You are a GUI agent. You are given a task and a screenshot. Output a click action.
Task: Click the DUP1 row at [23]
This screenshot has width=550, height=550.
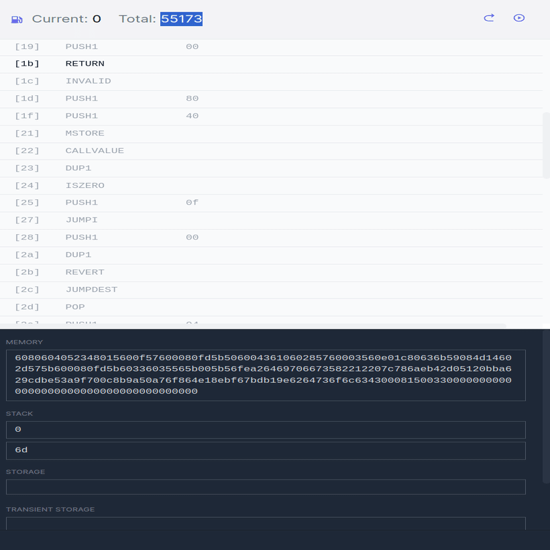[x=271, y=168]
